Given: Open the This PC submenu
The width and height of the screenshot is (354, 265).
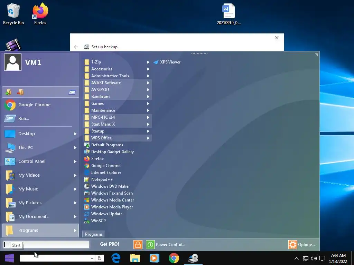Looking at the screenshot, I should [x=41, y=148].
